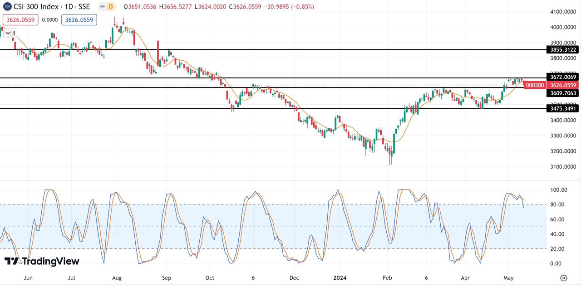Click the Oct time axis label
This screenshot has height=286, width=581.
pos(210,277)
